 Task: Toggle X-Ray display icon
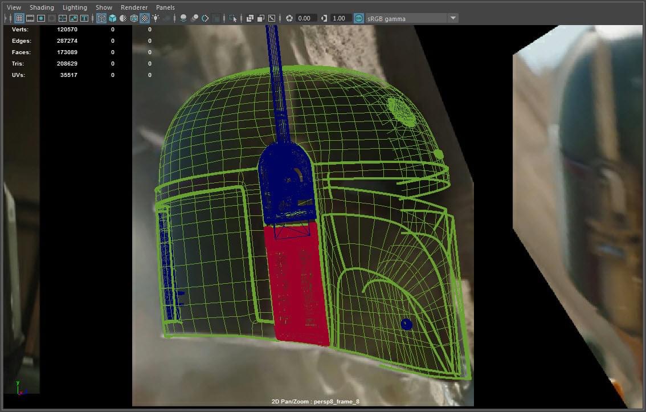[250, 18]
